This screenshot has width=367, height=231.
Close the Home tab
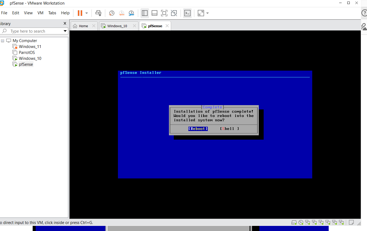pyautogui.click(x=94, y=26)
